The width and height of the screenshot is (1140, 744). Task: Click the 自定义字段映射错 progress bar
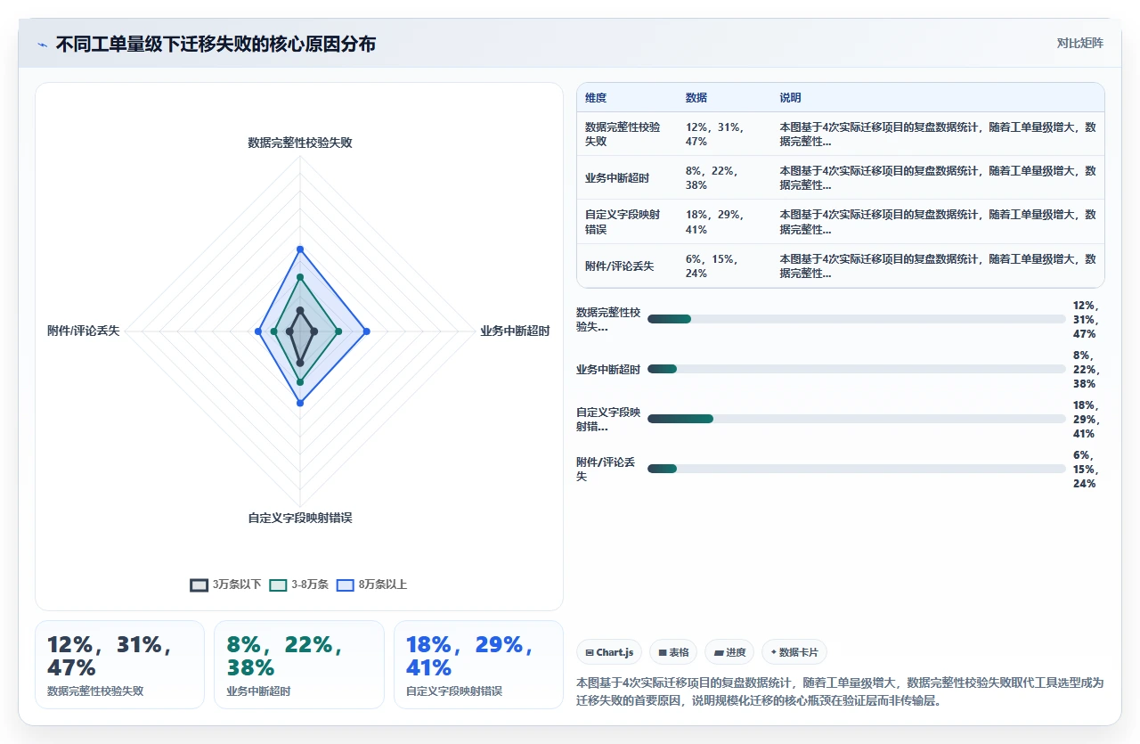856,419
